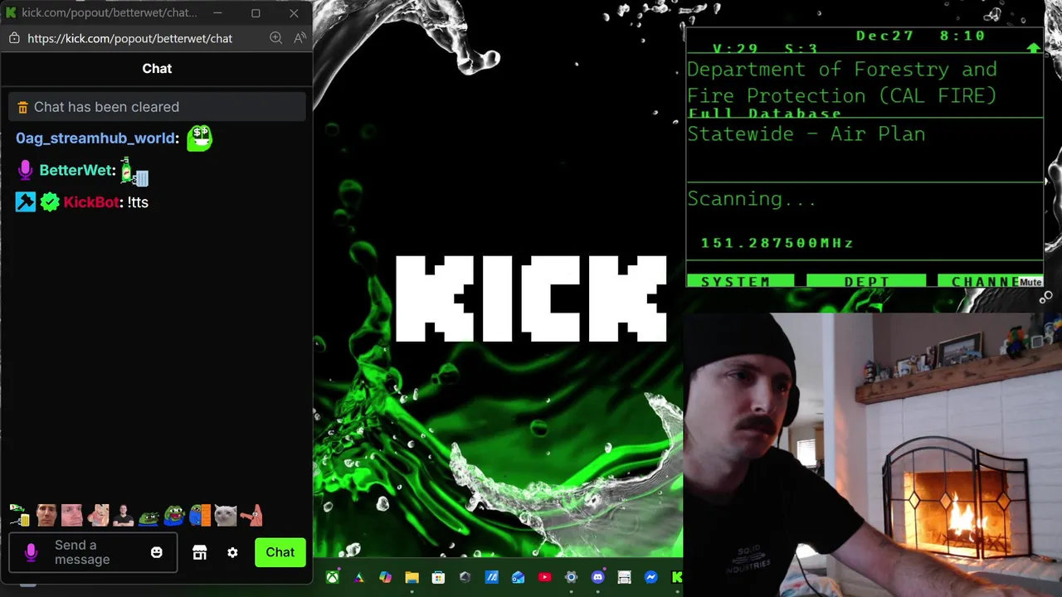Screen dimensions: 1062x597
Task: Open Outlook from taskbar
Action: point(518,577)
